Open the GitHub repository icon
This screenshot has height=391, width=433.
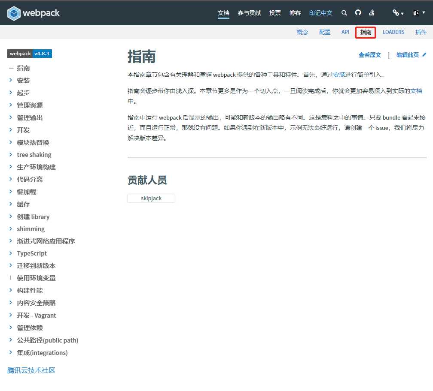tap(358, 13)
